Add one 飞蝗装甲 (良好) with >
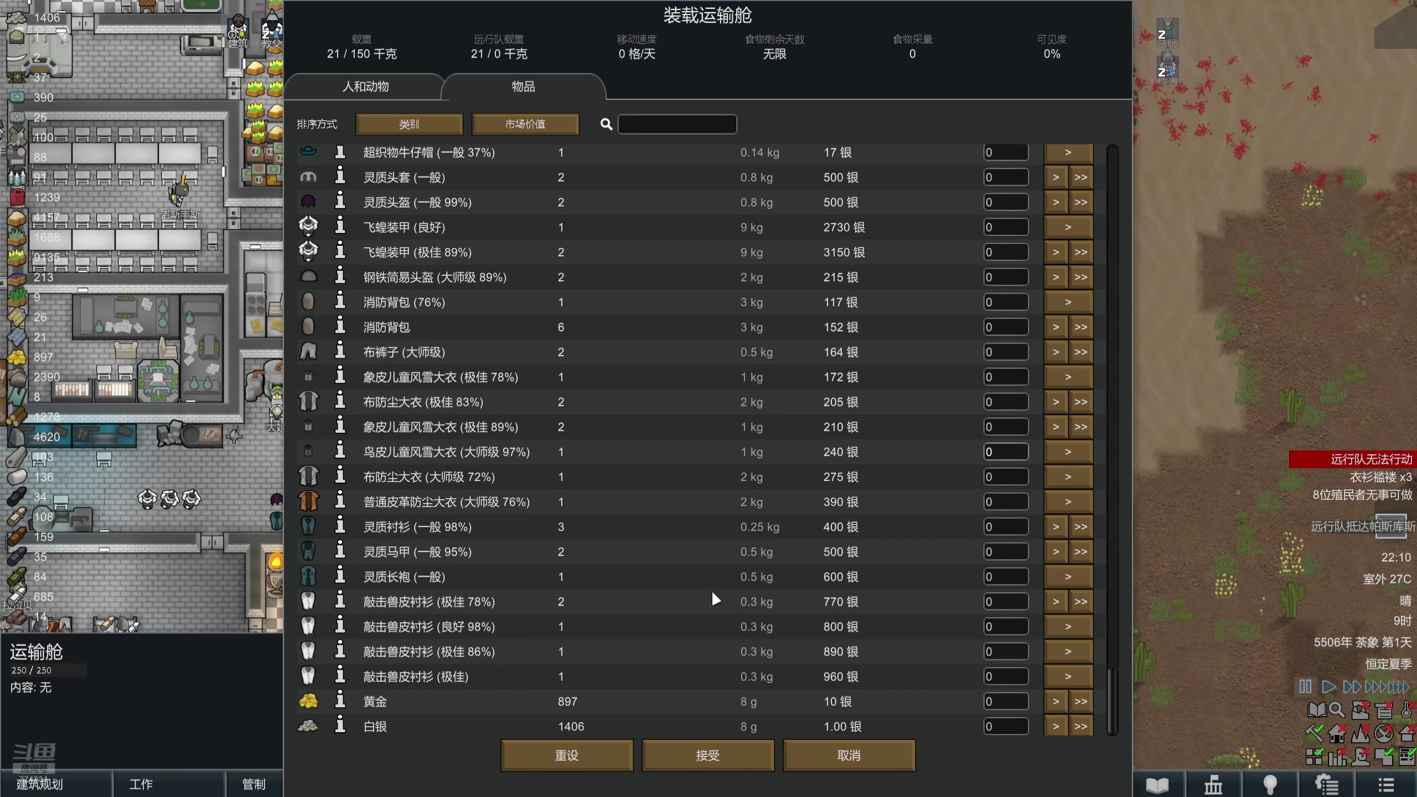 [x=1068, y=227]
